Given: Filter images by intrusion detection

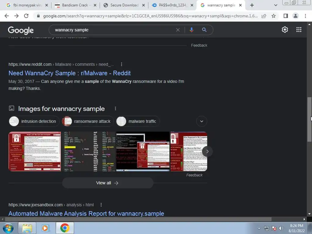Looking at the screenshot, I should click(x=34, y=121).
